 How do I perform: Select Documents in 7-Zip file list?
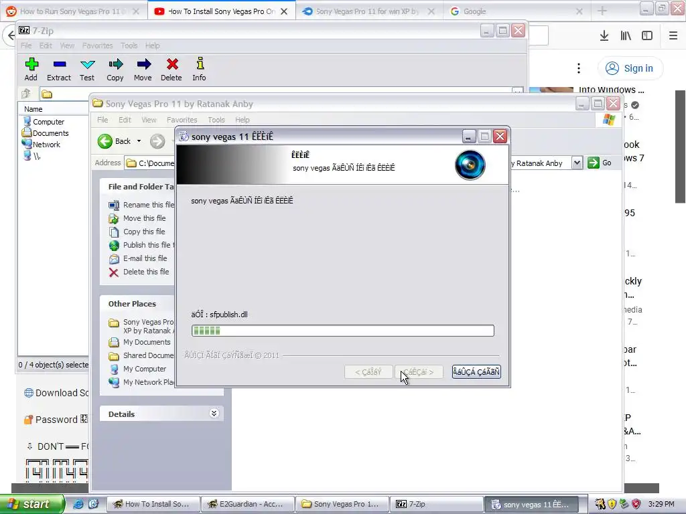pos(46,133)
